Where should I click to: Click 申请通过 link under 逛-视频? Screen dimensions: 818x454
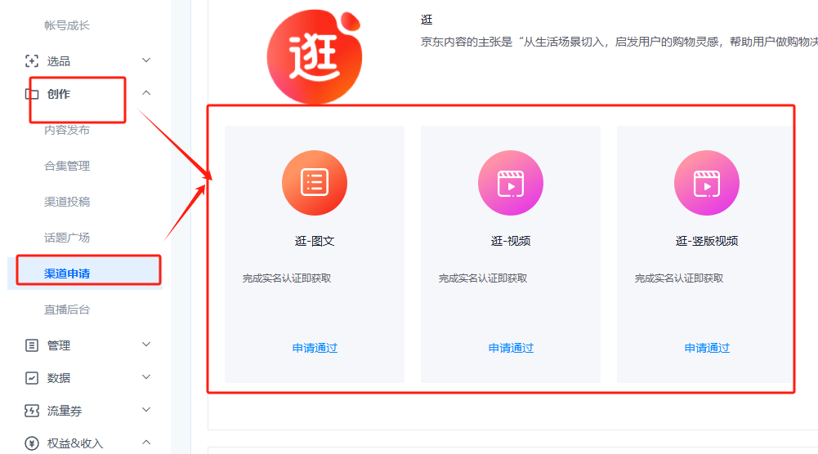(x=511, y=348)
